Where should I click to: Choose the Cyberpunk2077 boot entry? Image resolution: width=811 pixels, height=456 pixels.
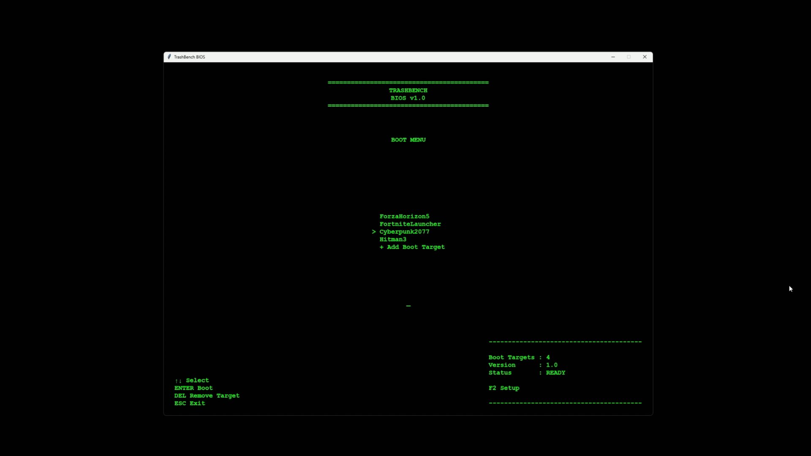[x=404, y=232]
